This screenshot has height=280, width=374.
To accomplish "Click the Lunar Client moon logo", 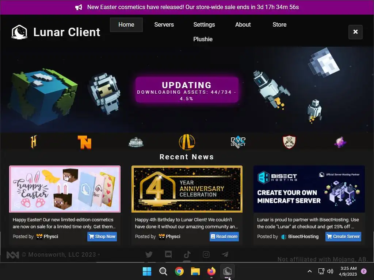I will tap(19, 32).
